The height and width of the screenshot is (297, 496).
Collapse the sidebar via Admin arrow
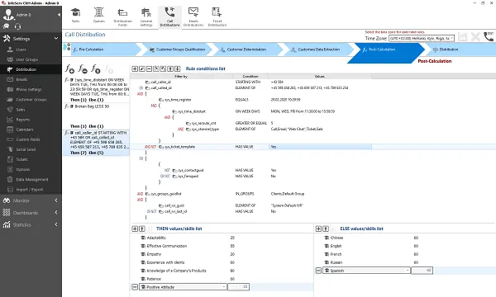[59, 15]
